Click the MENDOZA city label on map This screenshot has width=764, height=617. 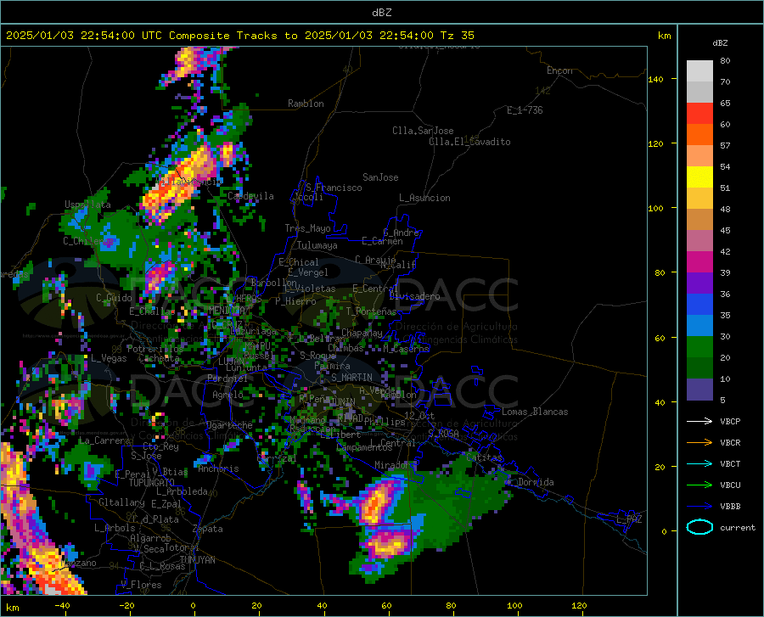point(227,311)
